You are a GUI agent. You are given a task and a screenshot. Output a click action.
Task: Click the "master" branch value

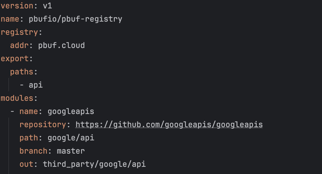pyautogui.click(x=71, y=151)
